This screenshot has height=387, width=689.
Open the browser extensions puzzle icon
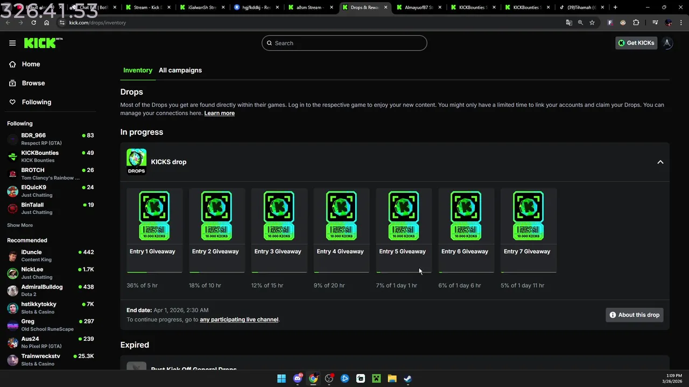click(x=636, y=23)
